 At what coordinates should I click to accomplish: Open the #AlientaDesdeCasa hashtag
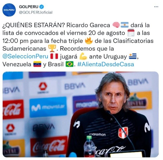pos(106,64)
